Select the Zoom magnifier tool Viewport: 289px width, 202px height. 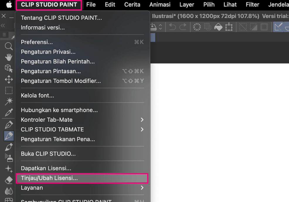(x=9, y=46)
